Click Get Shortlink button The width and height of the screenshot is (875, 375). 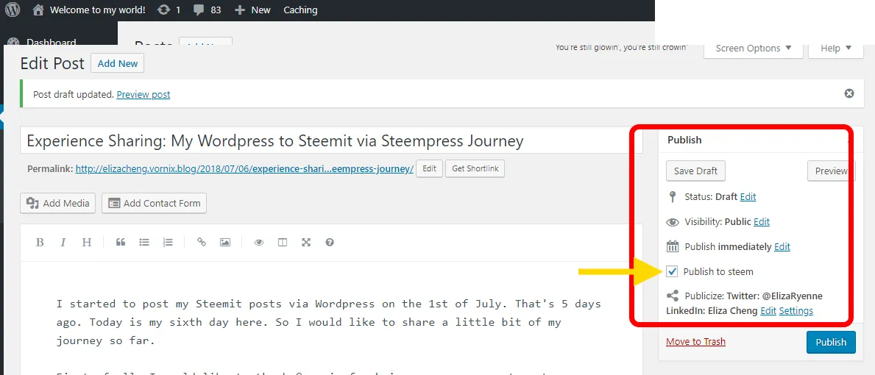[x=475, y=169]
